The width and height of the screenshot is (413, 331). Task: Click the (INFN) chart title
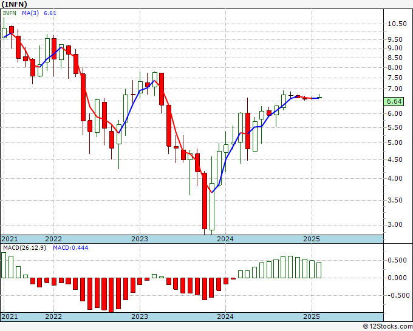coord(14,4)
